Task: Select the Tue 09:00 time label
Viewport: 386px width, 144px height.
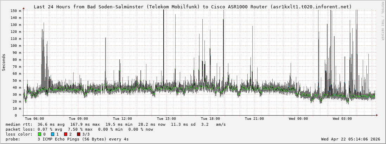Action: tap(78, 119)
